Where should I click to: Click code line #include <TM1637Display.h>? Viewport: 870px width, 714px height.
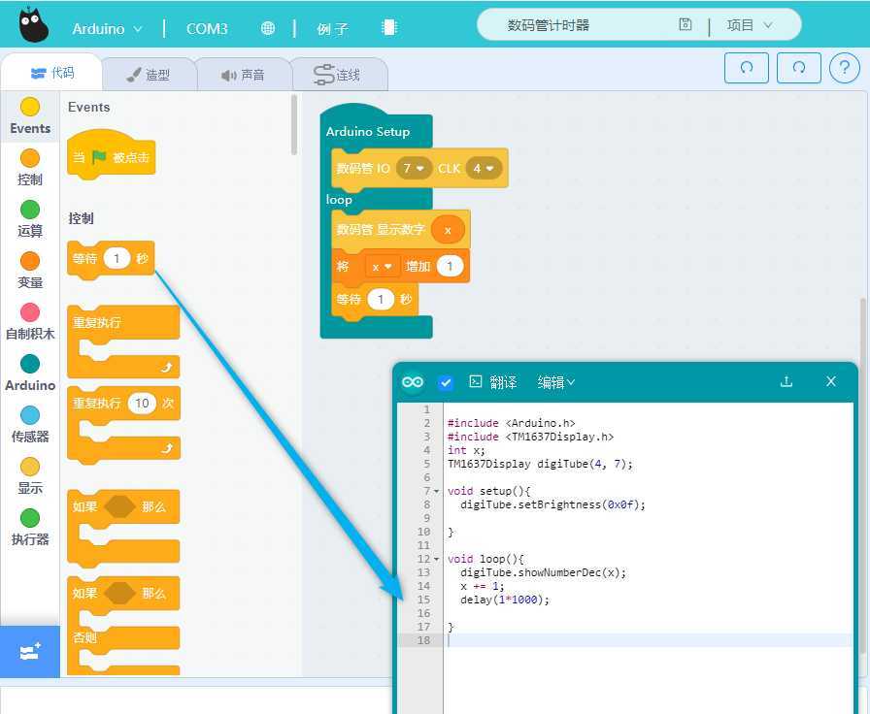[x=530, y=437]
